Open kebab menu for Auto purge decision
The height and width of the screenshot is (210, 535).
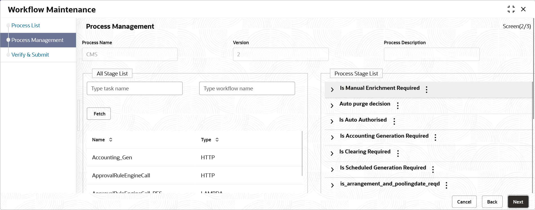tap(398, 106)
